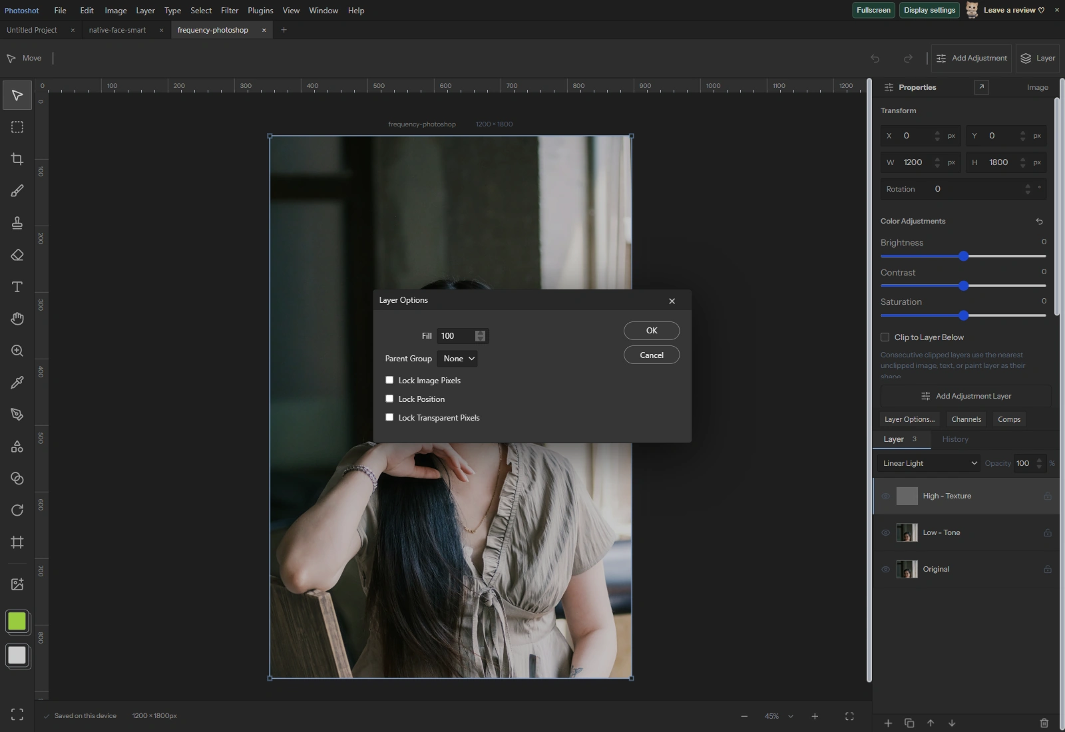Check Lock Transparent Pixels

coord(389,417)
